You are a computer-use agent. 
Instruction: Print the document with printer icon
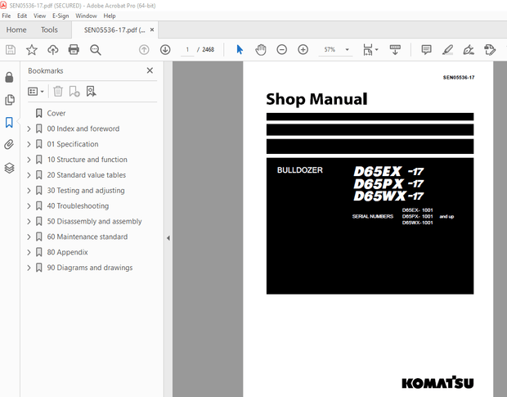coord(74,49)
